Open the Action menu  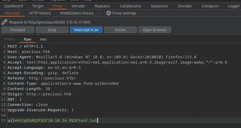tap(120, 30)
